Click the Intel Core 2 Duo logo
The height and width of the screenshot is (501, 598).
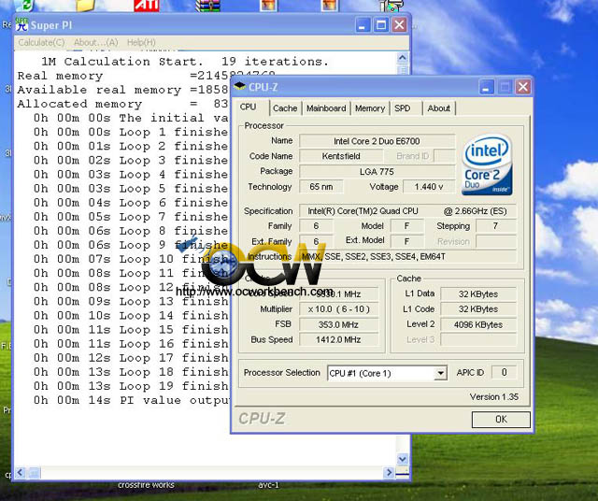pos(487,165)
